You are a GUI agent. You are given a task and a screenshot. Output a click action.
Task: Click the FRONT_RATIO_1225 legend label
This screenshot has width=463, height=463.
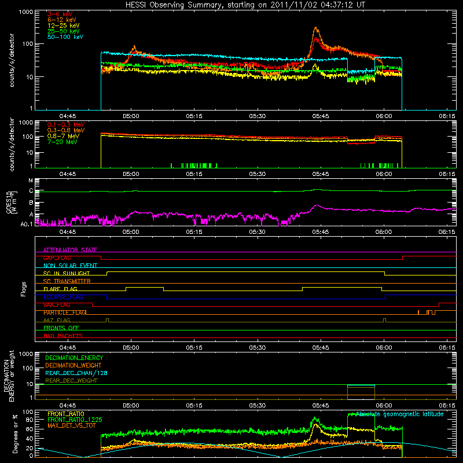[x=75, y=420]
